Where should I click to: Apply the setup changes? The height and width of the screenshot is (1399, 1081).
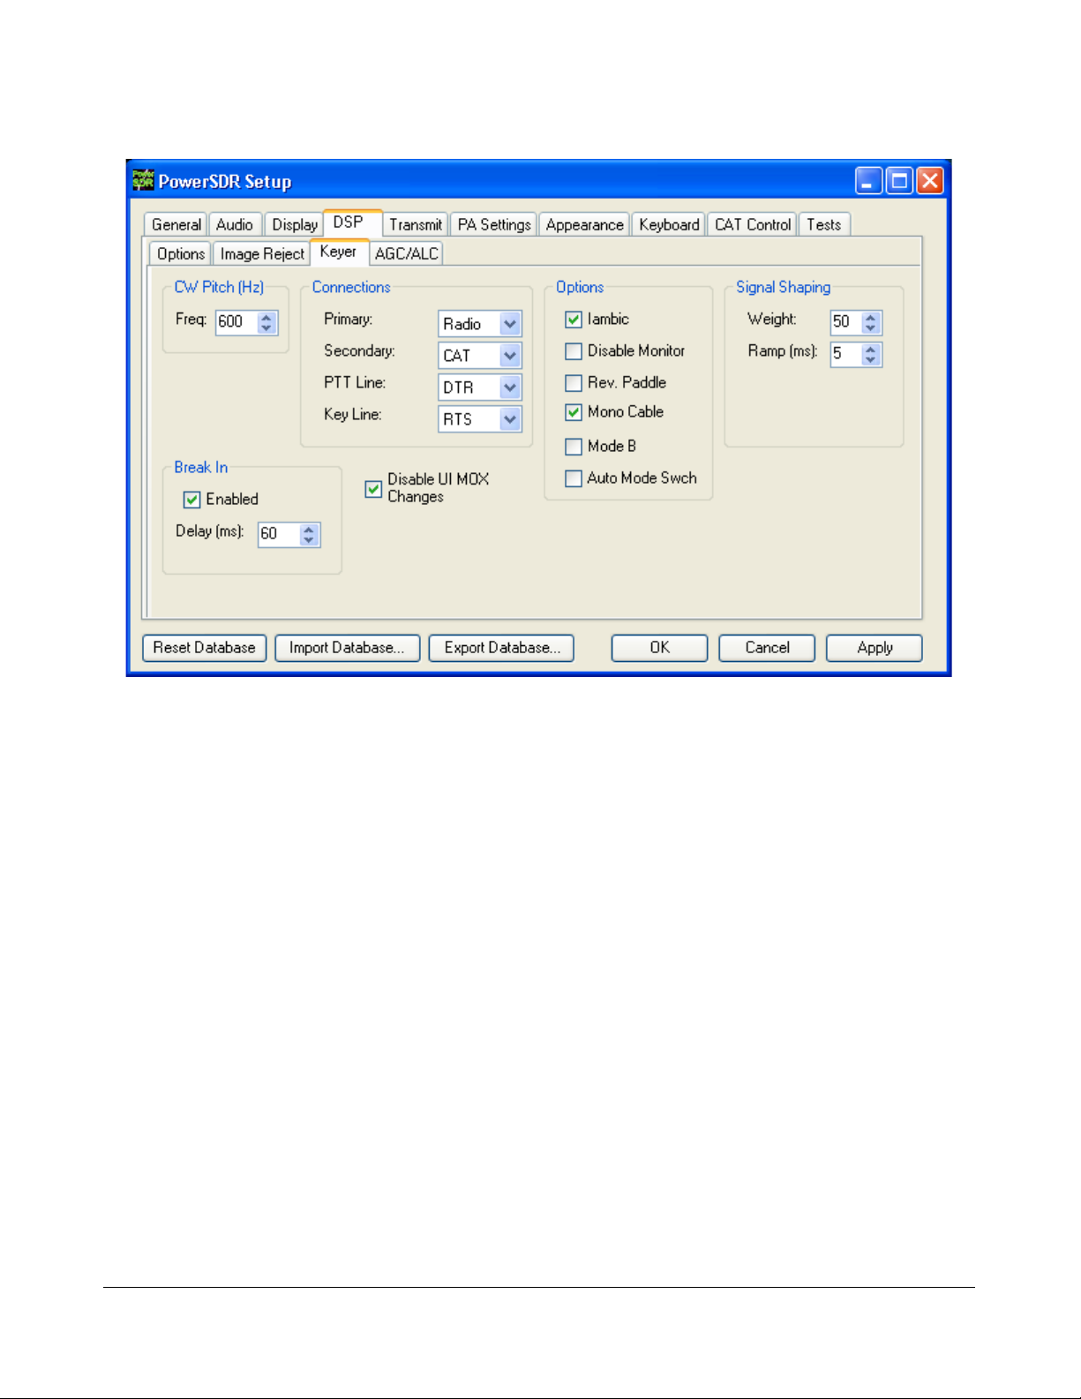click(875, 648)
